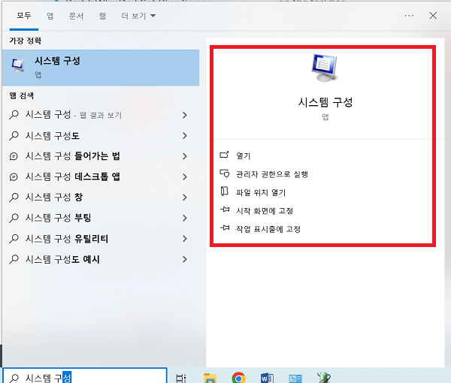Expand arrow for 유틸리티 row
451x383 pixels.
(x=185, y=239)
